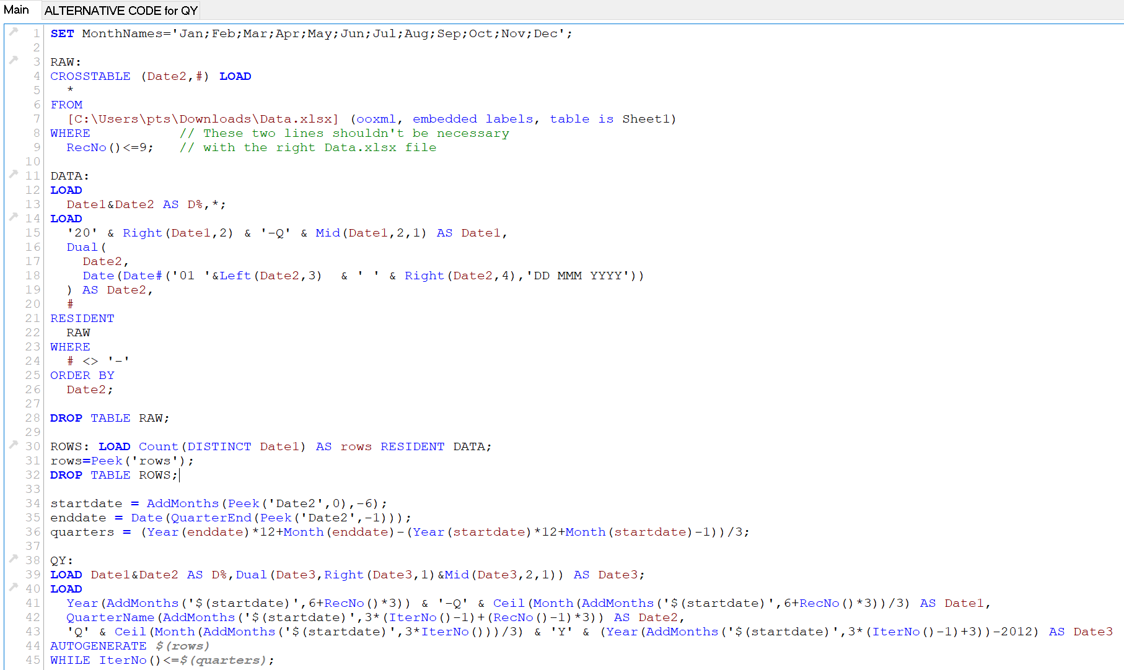Click the CROSSTABLE keyword on line 4
The width and height of the screenshot is (1124, 670).
[x=90, y=76]
